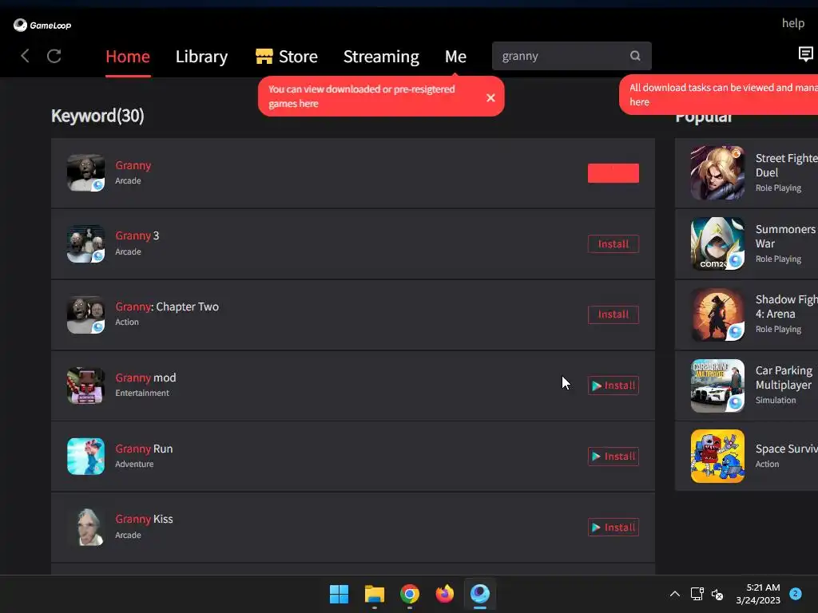The width and height of the screenshot is (818, 613).
Task: Open Street Fighter Duel thumbnail
Action: point(718,173)
